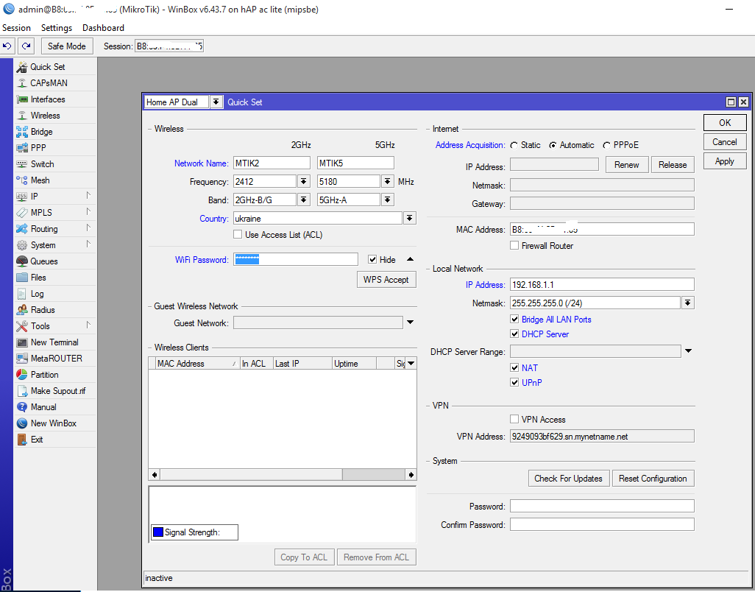Click Exit in the sidebar
This screenshot has height=592, width=755.
(55, 440)
